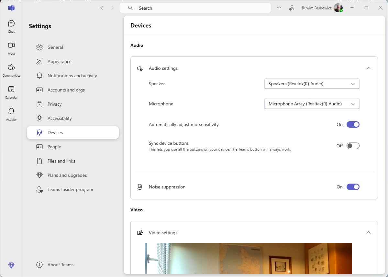388x277 pixels.
Task: Click the People contact card icon
Action: pyautogui.click(x=39, y=147)
